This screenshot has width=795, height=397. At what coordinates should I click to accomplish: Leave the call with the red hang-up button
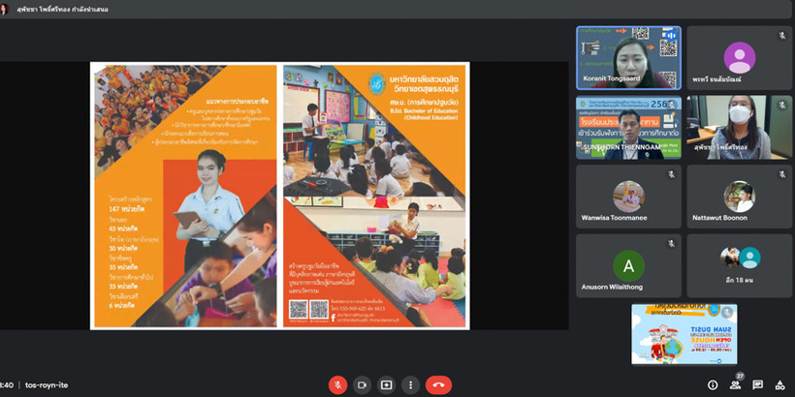click(438, 384)
